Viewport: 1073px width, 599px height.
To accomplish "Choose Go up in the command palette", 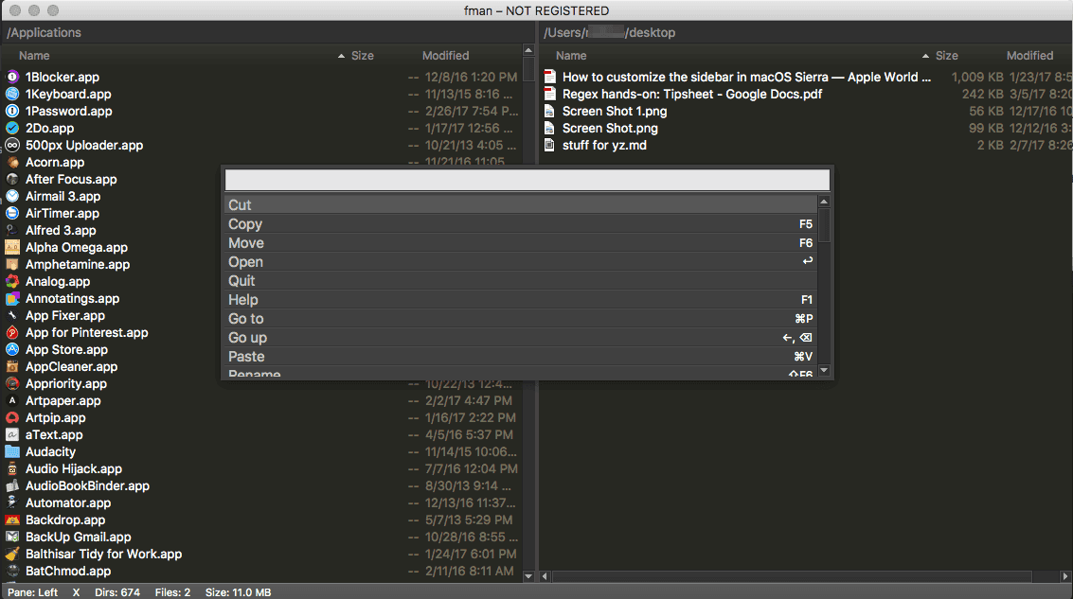I will [x=521, y=338].
